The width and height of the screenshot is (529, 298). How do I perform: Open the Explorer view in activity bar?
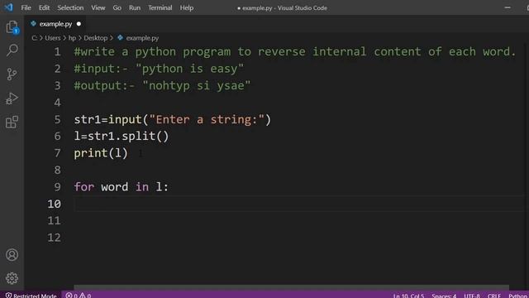point(12,27)
